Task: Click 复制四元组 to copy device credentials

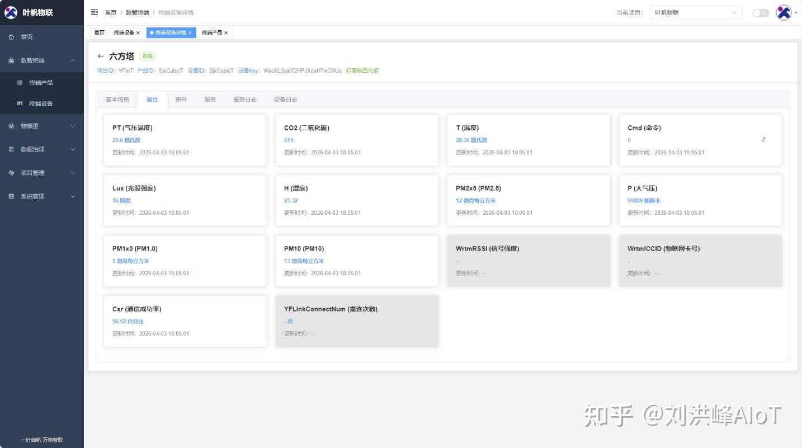Action: point(362,71)
